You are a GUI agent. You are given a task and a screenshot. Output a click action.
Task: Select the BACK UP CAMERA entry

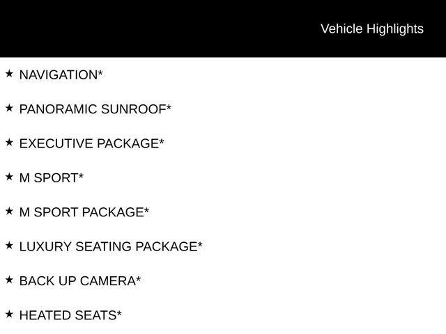(80, 281)
